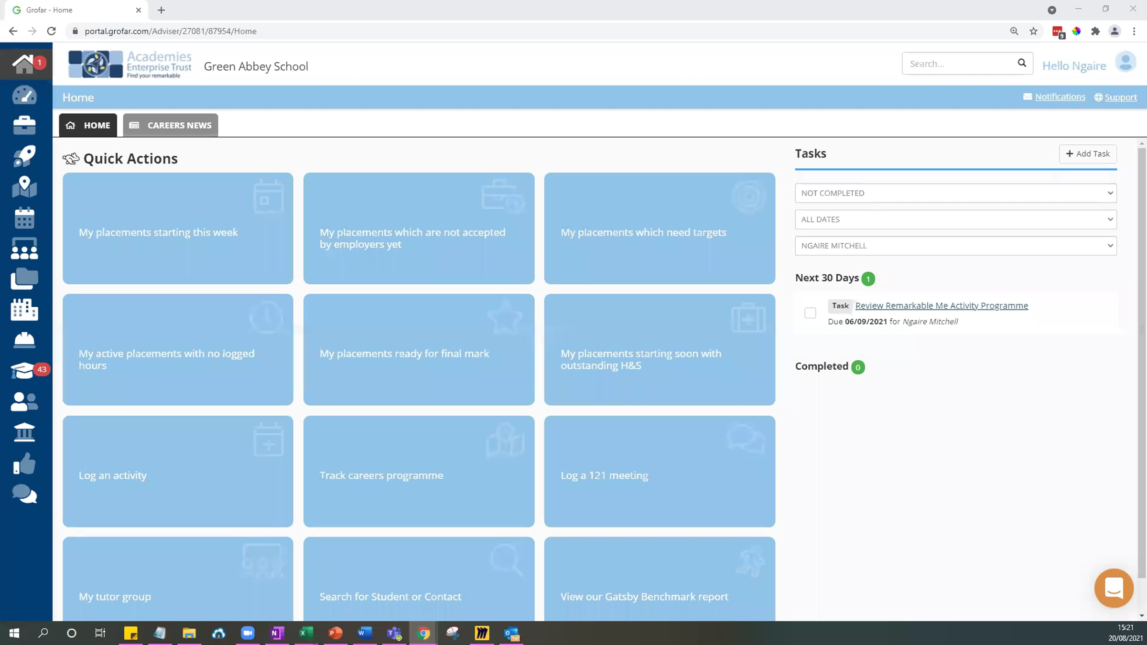Click the rocket icon in sidebar
This screenshot has width=1147, height=645.
(24, 156)
